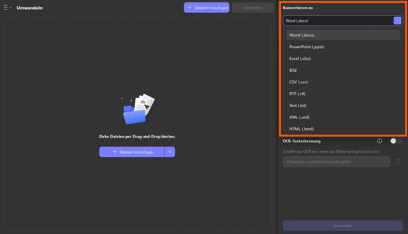Pick XML (.xml) from the format list

coord(343,117)
